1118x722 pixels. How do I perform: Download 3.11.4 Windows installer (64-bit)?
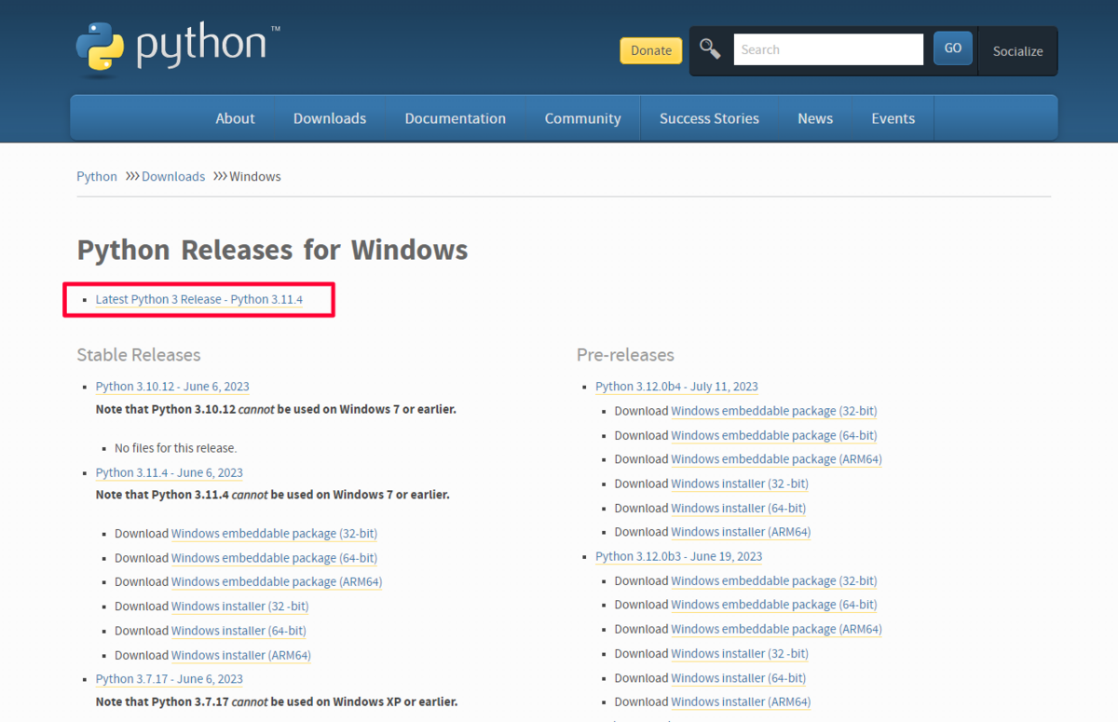click(239, 631)
